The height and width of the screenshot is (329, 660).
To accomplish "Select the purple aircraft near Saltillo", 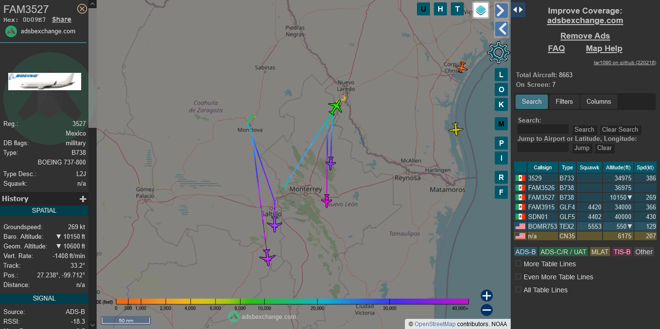I will [274, 224].
